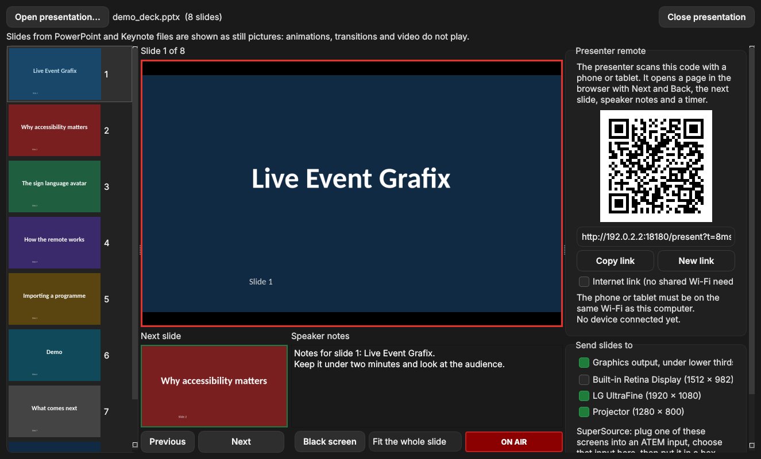Click the main live slide preview
This screenshot has width=761, height=459.
(351, 193)
